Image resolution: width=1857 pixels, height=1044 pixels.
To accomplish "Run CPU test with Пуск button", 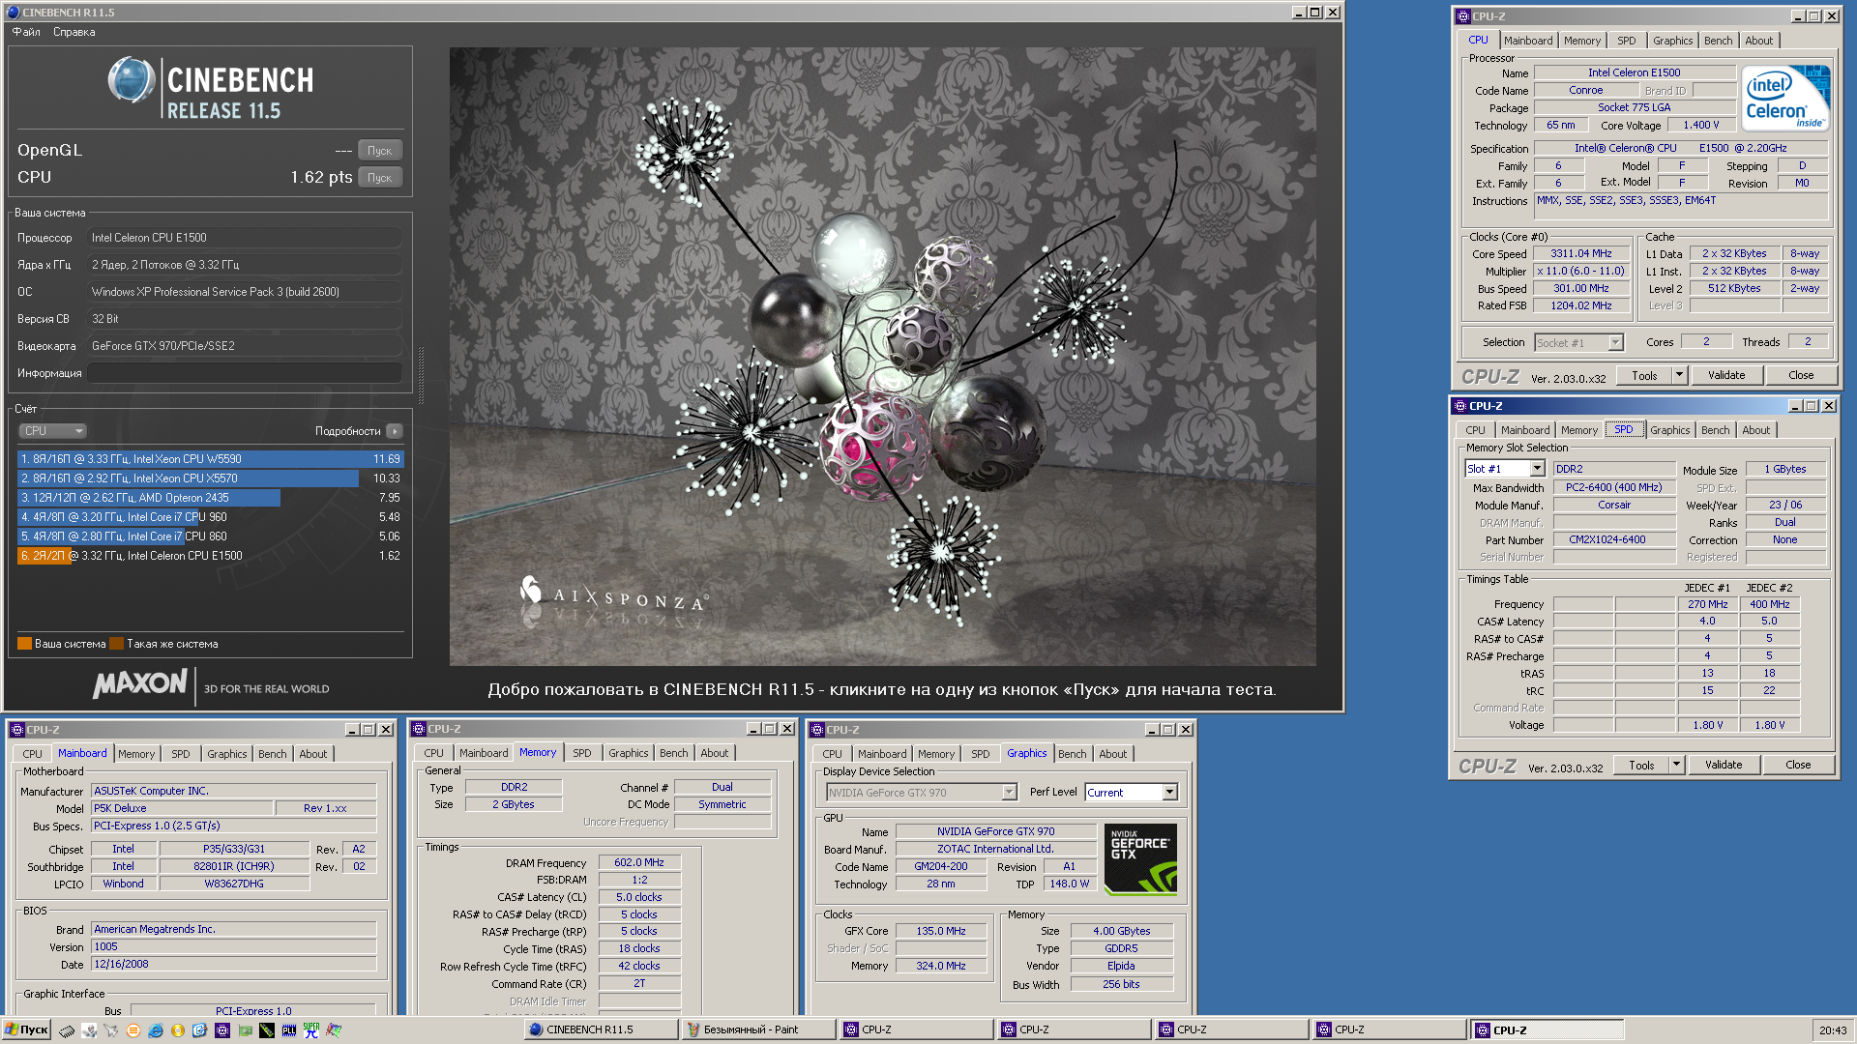I will pyautogui.click(x=379, y=178).
